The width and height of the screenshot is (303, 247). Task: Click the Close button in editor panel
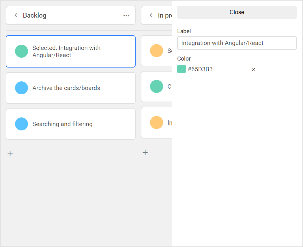[237, 12]
